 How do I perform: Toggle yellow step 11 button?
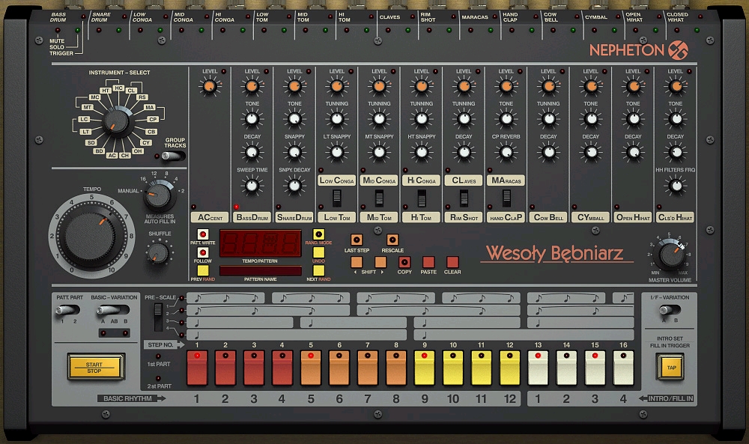[x=482, y=368]
